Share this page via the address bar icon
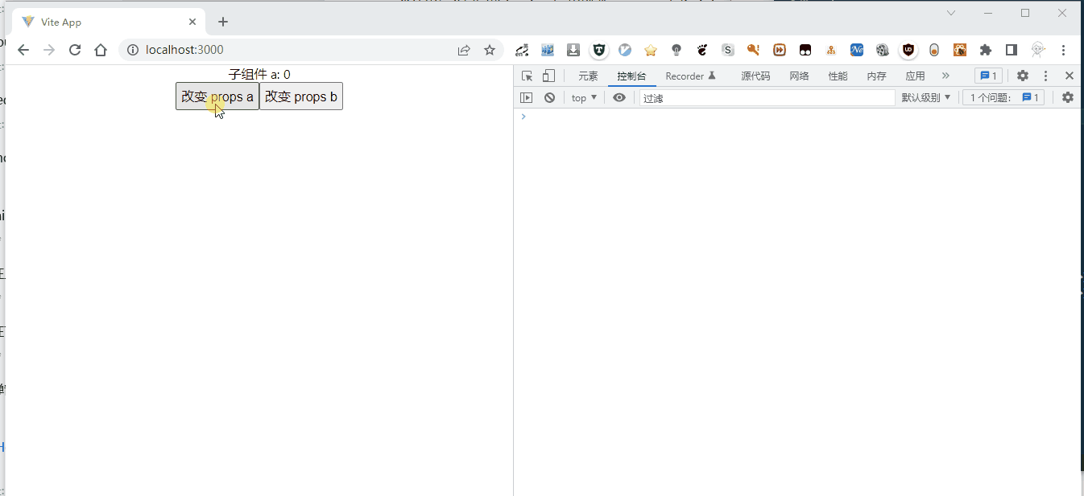 point(464,50)
